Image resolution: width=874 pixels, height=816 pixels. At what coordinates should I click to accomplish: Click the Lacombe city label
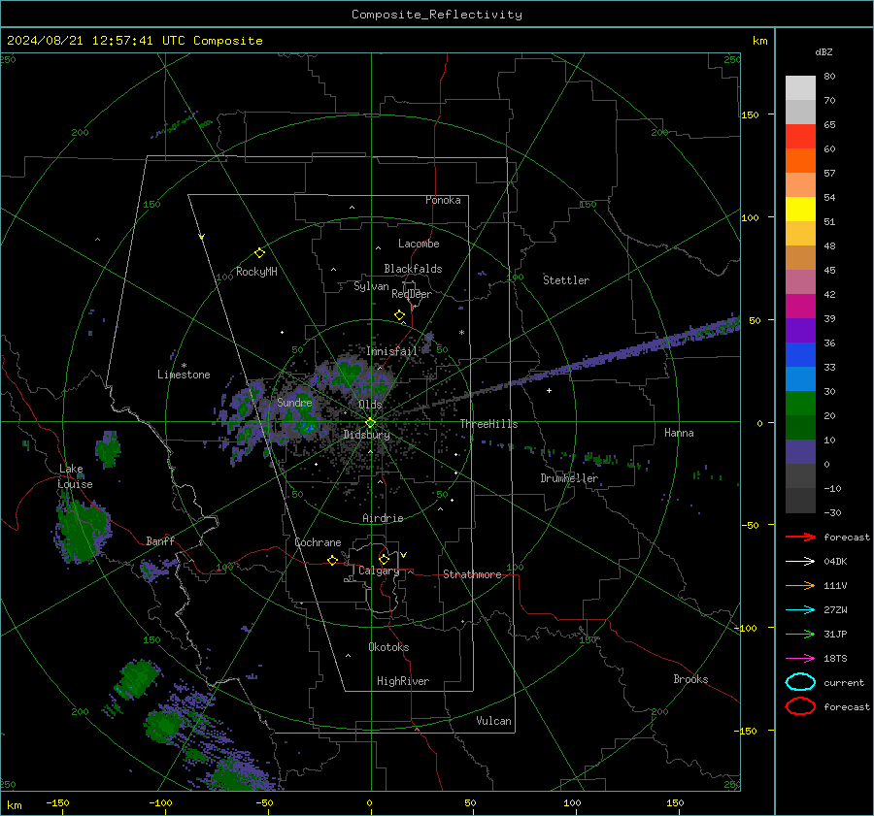tap(419, 244)
